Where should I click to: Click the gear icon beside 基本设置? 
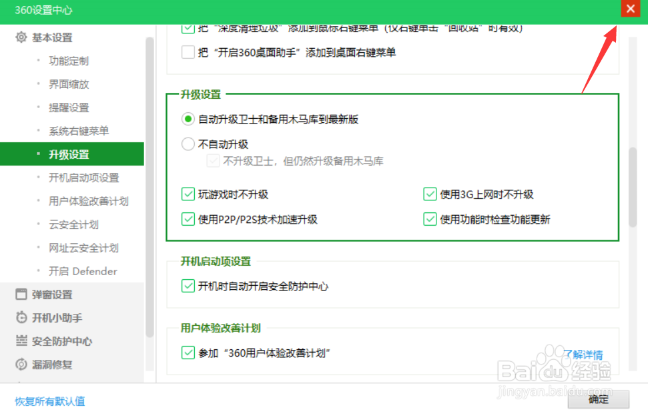point(21,37)
